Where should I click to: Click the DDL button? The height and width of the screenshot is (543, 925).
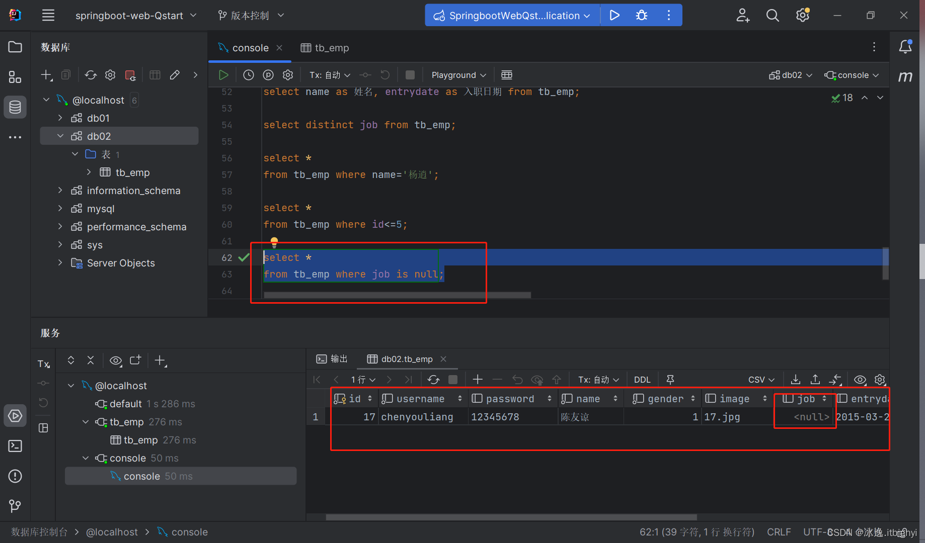(642, 380)
